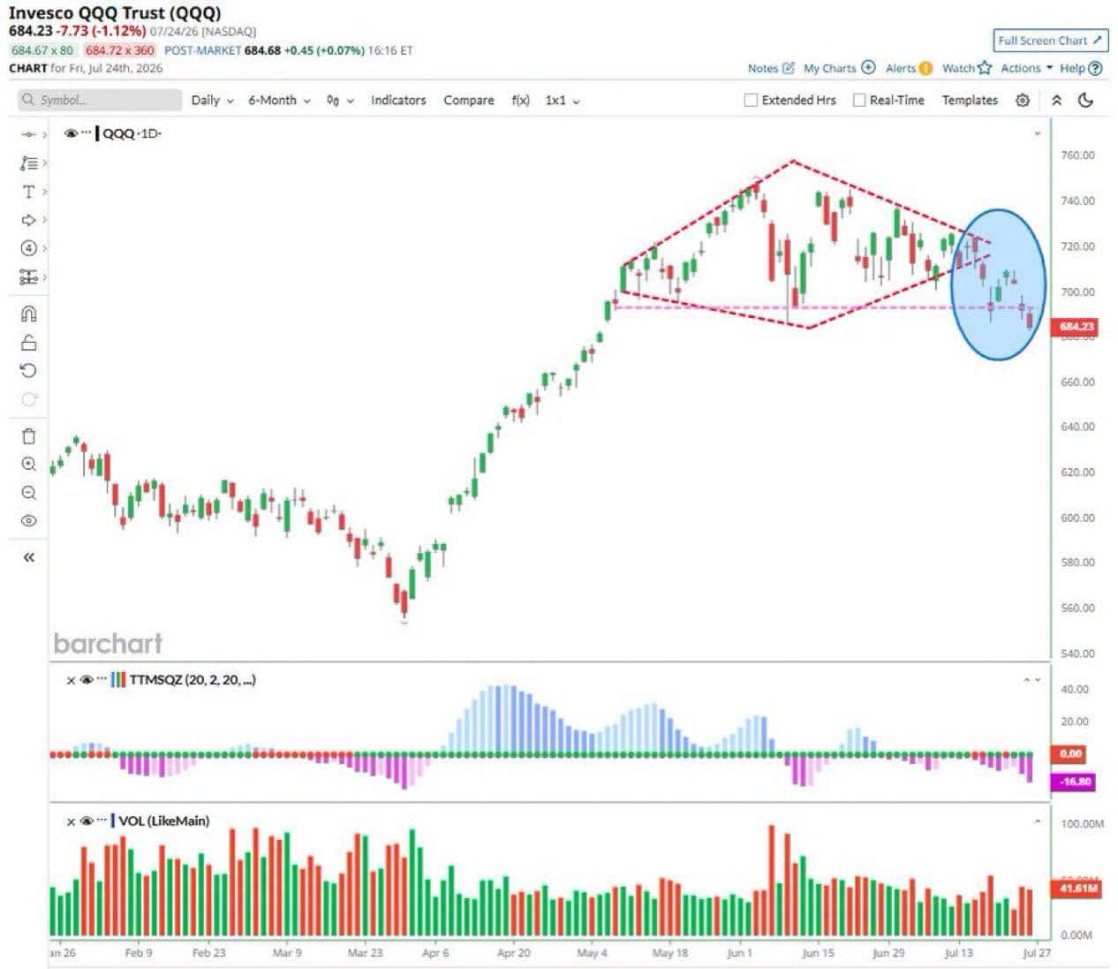
Task: Toggle visibility of VOL indicator
Action: 86,821
